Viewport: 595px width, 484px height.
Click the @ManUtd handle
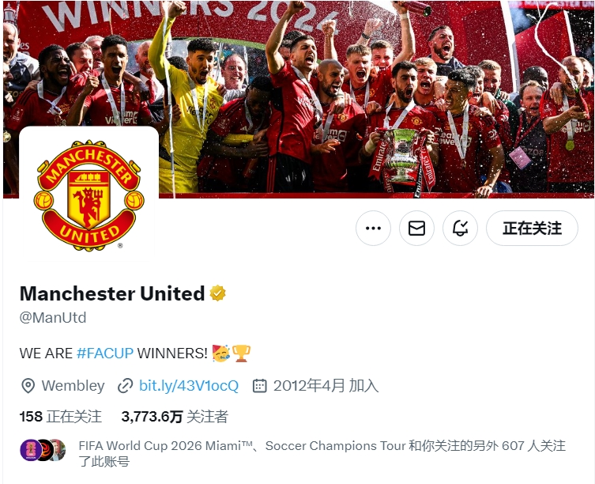click(x=53, y=318)
